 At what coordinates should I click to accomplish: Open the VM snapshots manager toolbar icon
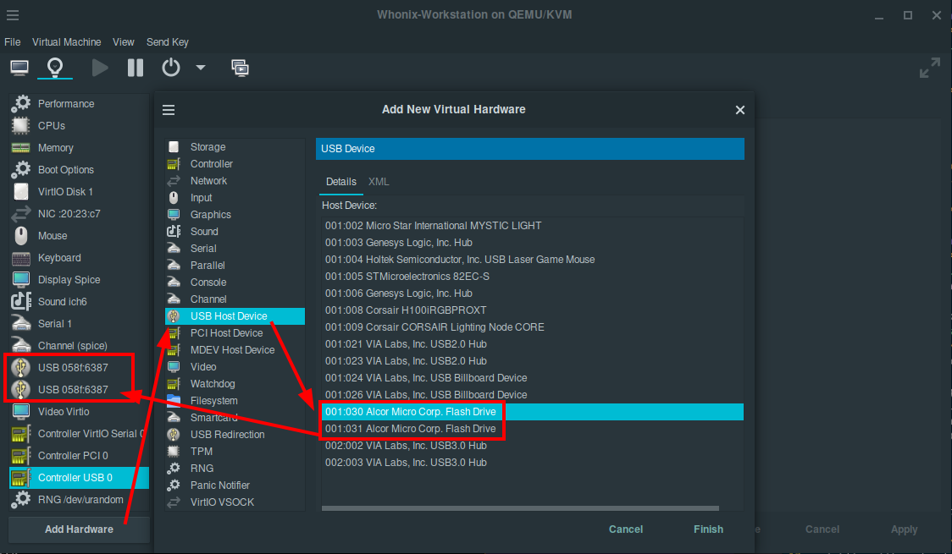[240, 68]
